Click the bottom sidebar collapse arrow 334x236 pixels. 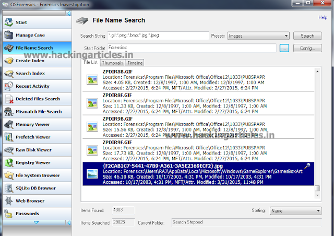[68, 223]
